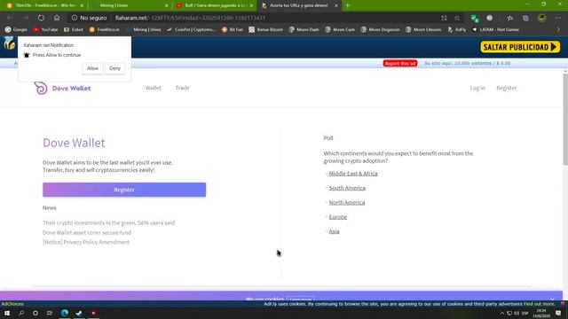
Task: Switch to the Buff / Gana dinero YouTube tab
Action: point(214,5)
